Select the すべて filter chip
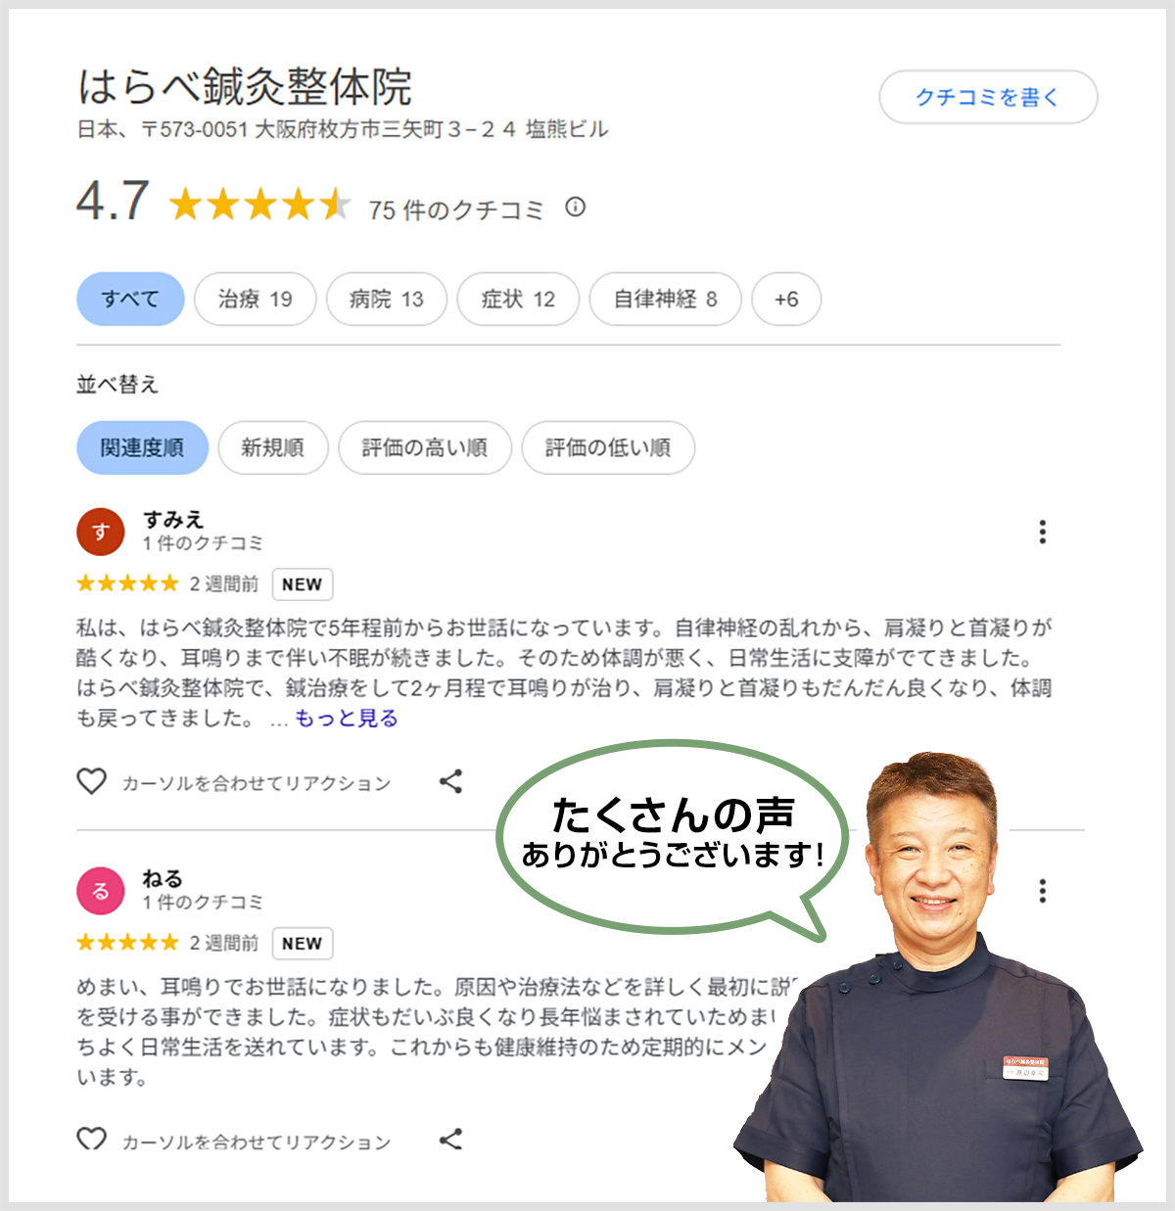This screenshot has width=1175, height=1211. coord(130,299)
